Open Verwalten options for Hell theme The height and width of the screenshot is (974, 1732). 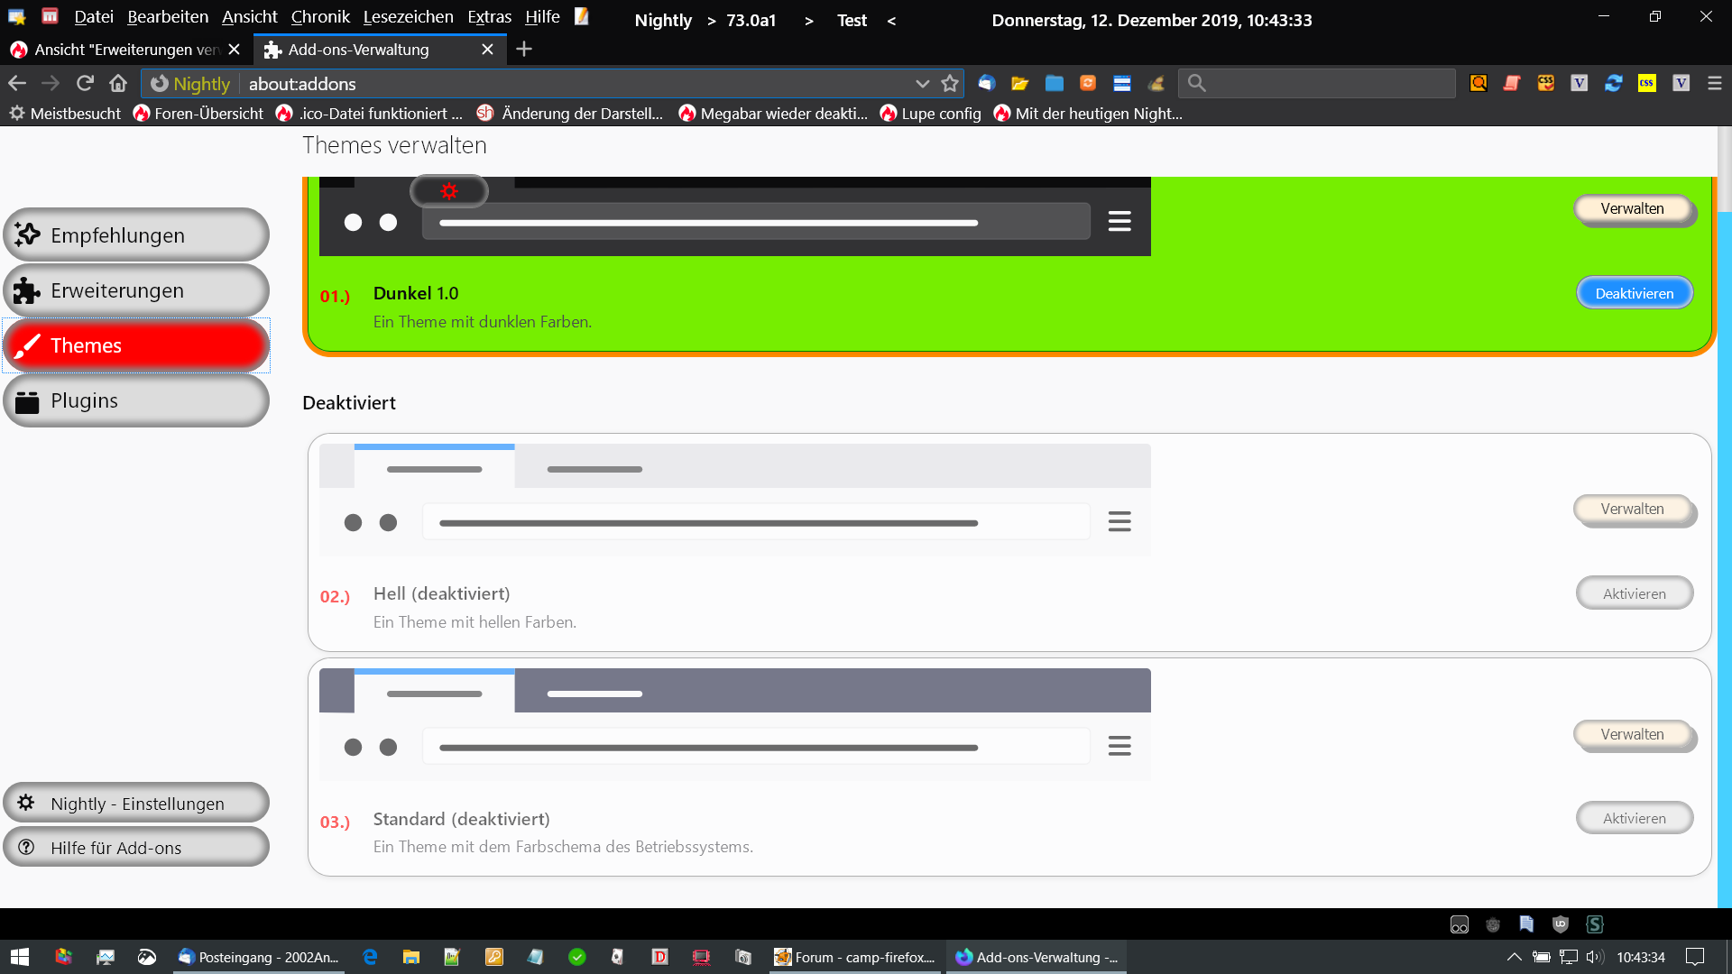1632,510
